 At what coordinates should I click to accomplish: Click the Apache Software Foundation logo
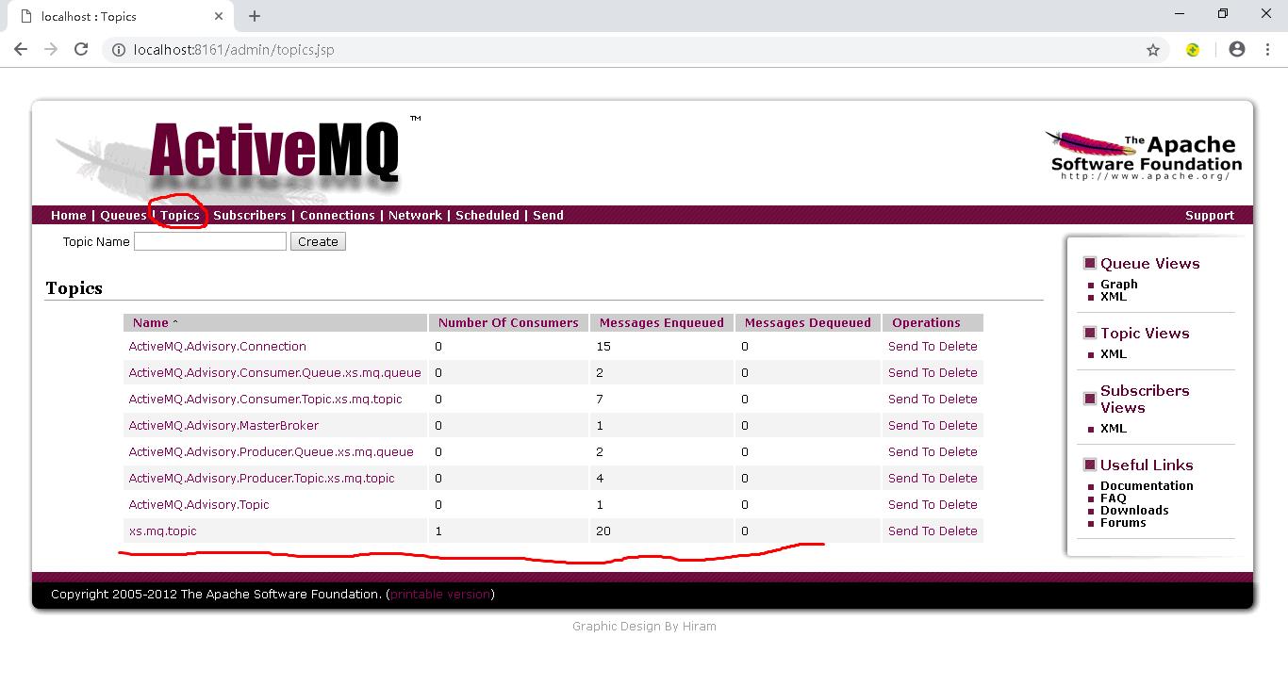click(1144, 155)
